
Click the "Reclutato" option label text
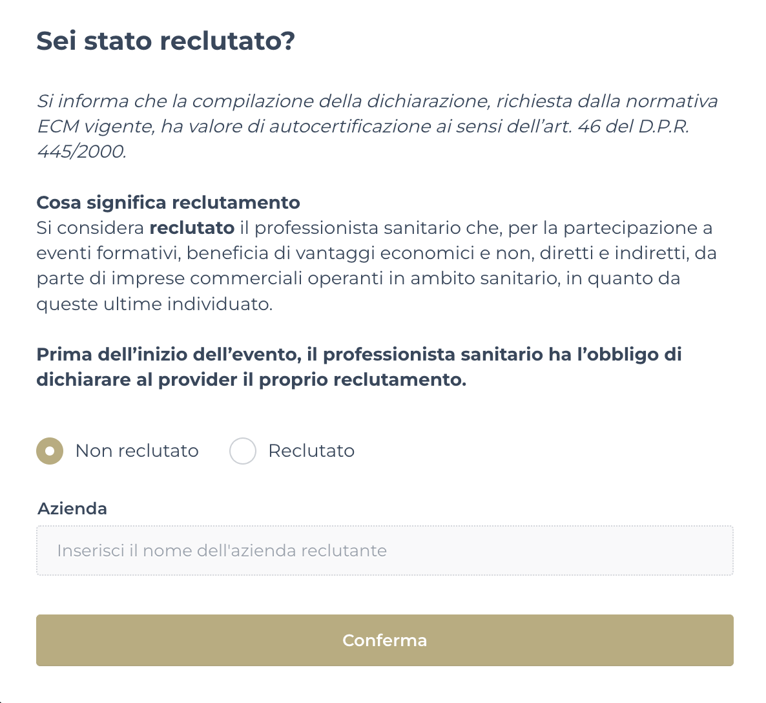tap(311, 451)
